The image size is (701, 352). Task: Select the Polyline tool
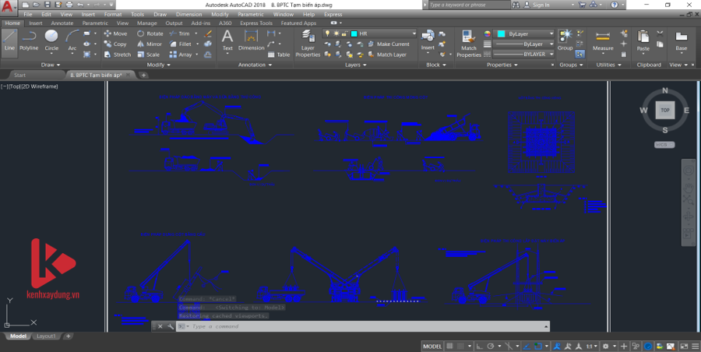(29, 40)
